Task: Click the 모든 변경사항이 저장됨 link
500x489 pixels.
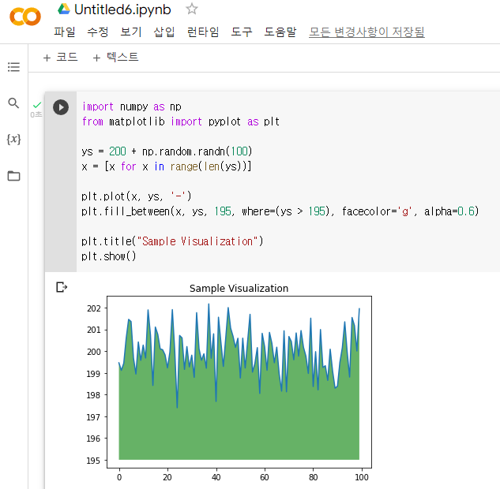Action: point(367,32)
